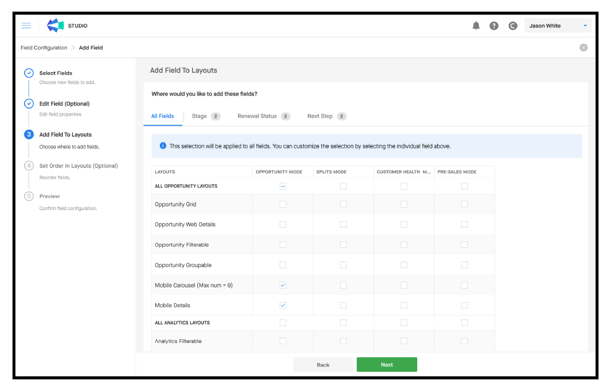The image size is (611, 391).
Task: Click the Add Field breadcrumb
Action: click(91, 48)
